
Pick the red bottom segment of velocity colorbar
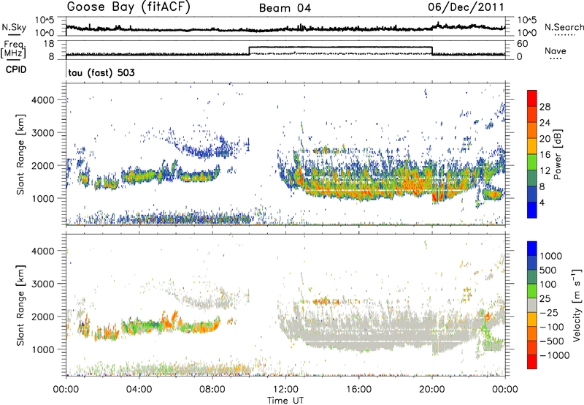(x=532, y=362)
